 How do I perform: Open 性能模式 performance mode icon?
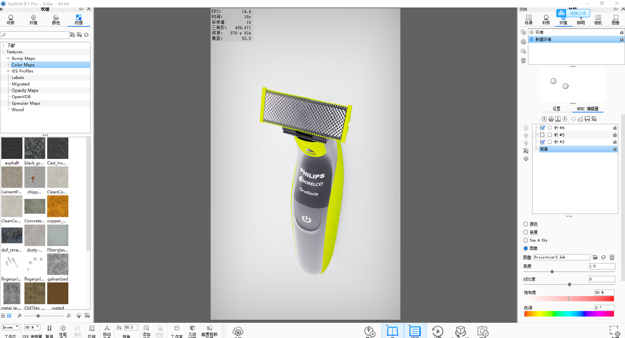tap(63, 328)
